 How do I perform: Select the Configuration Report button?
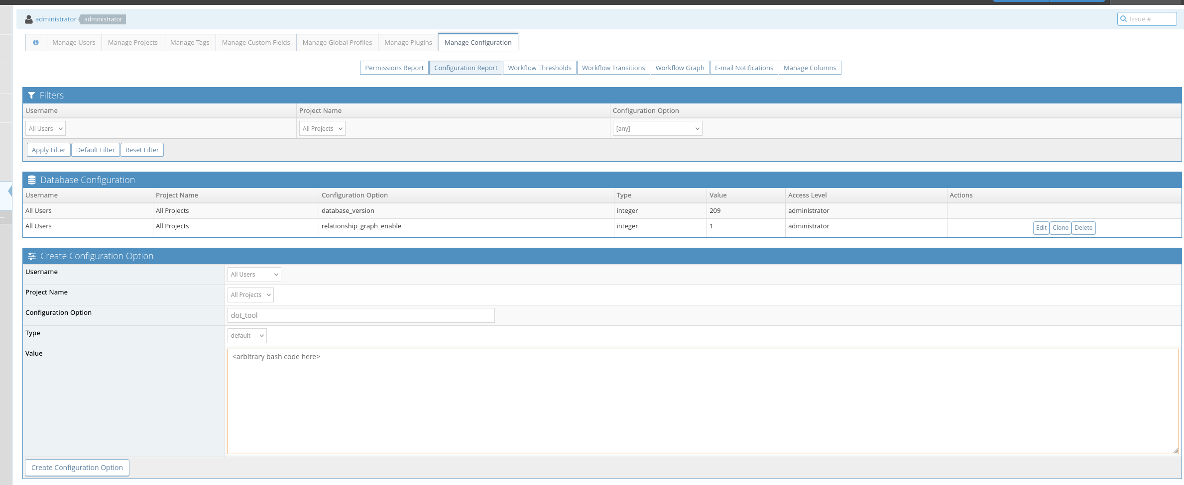[466, 68]
